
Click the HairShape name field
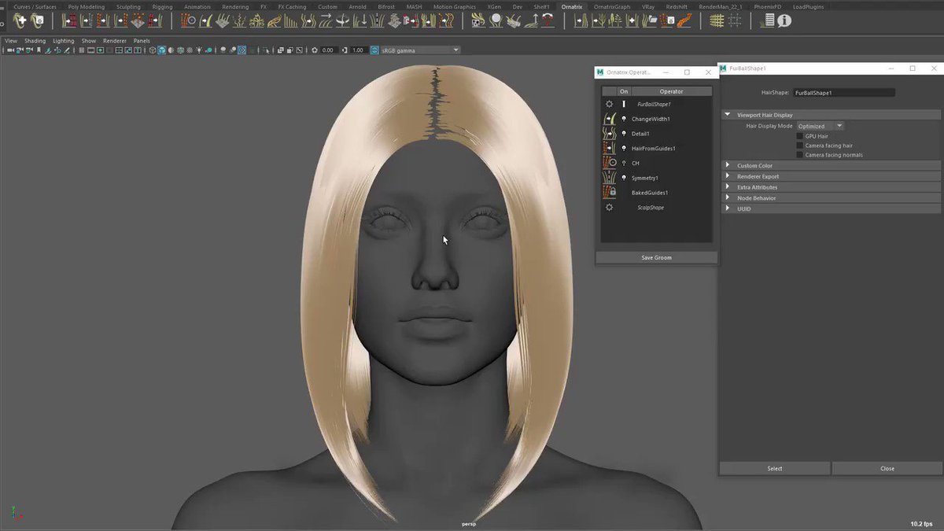tap(843, 93)
